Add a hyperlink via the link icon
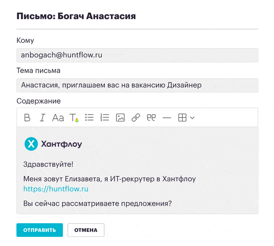Viewport: 274px width, 246px height. 136,118
